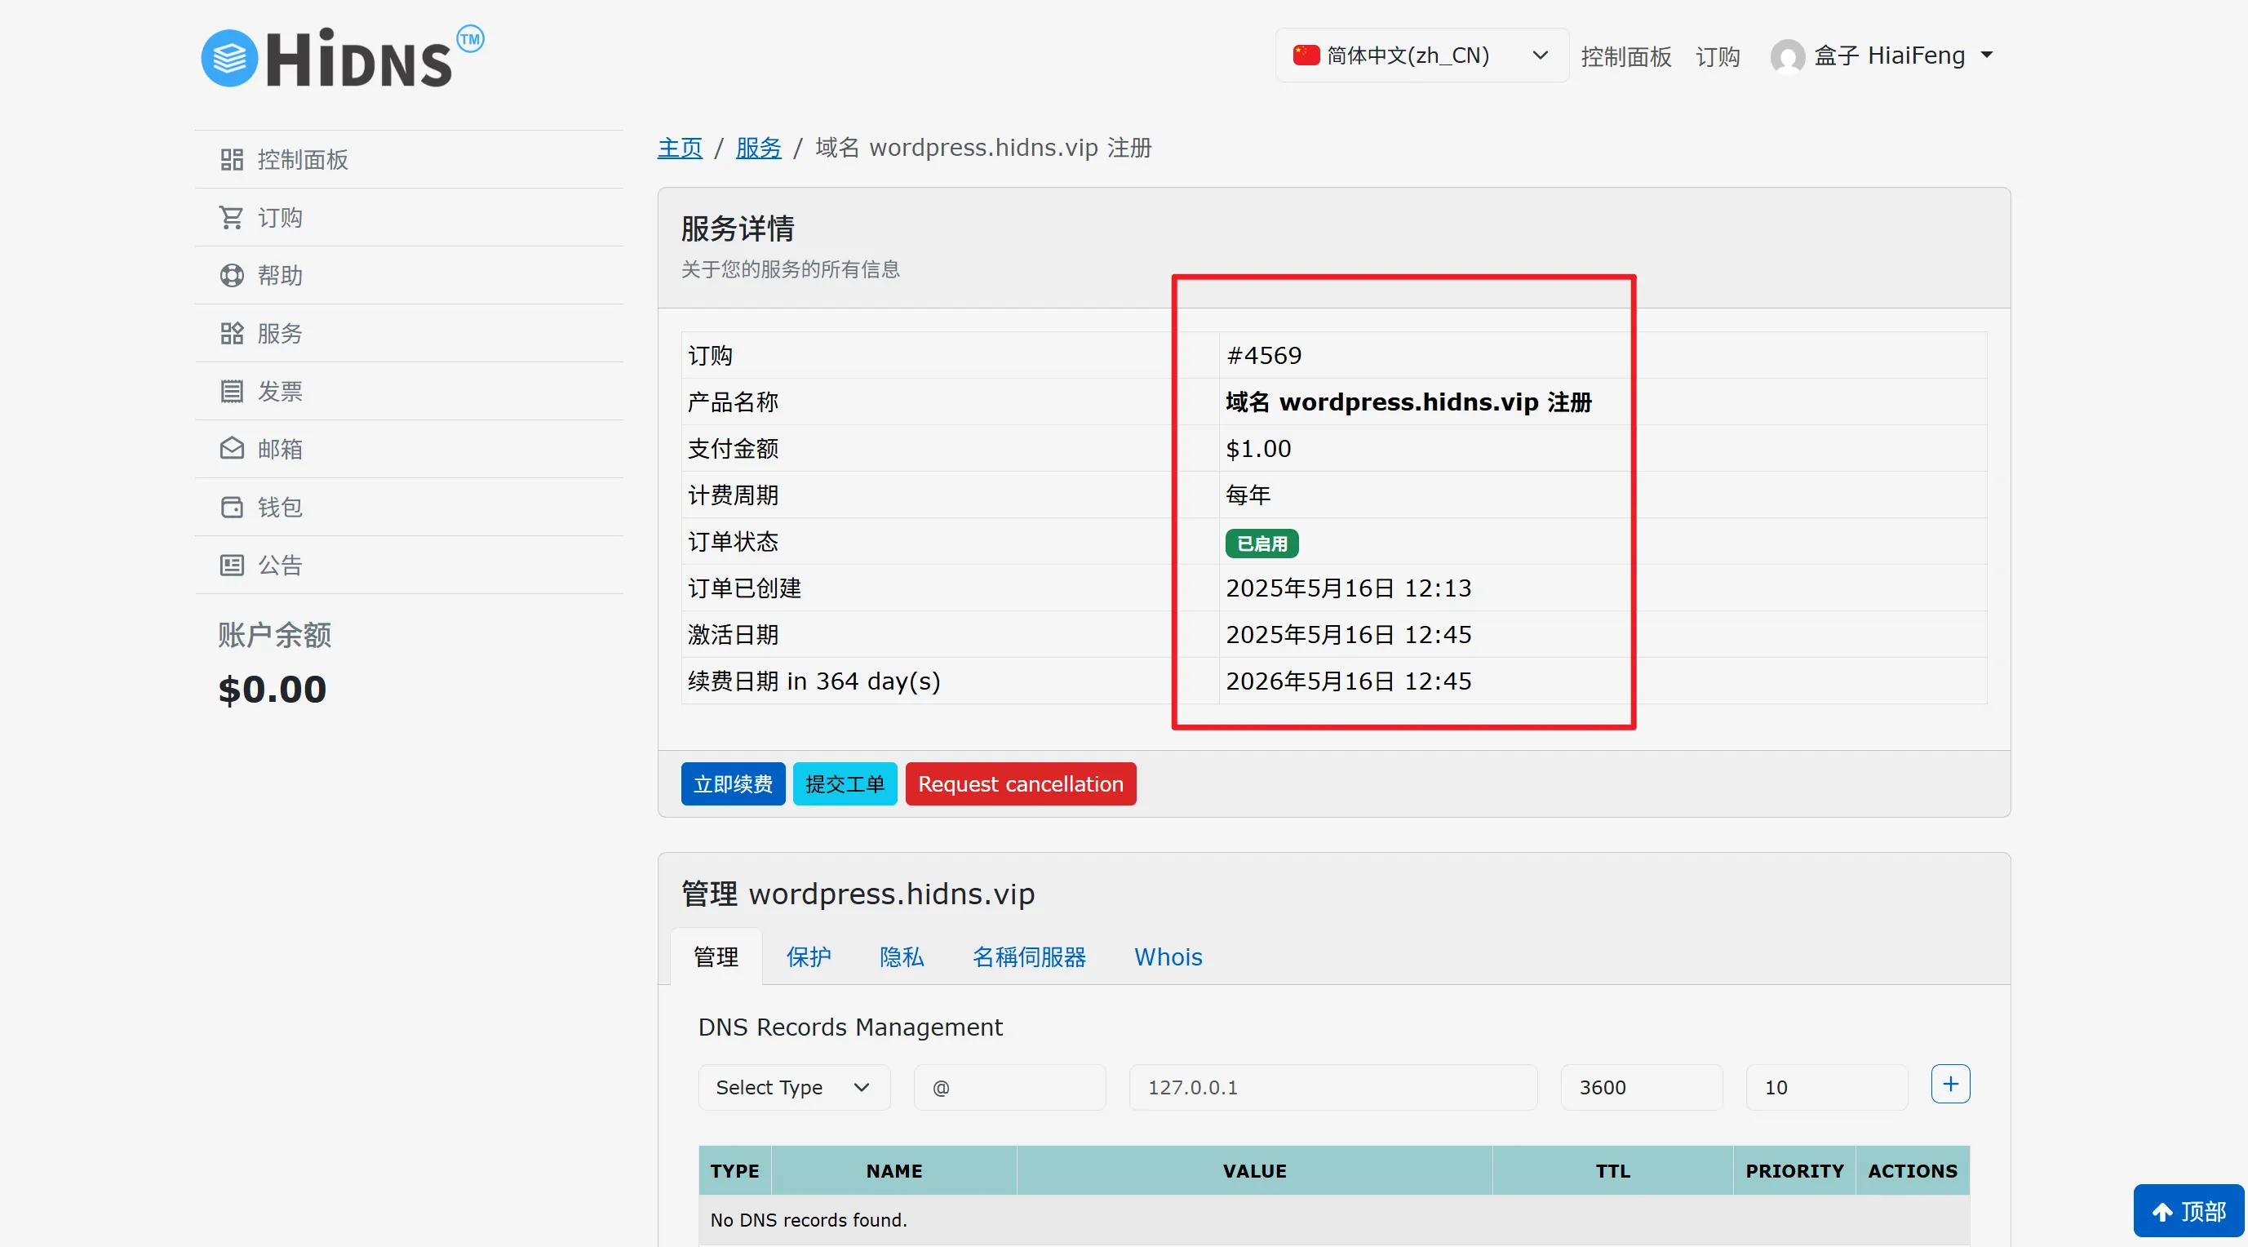This screenshot has width=2248, height=1247.
Task: Click the newspaper icon beside 公告
Action: click(x=231, y=565)
